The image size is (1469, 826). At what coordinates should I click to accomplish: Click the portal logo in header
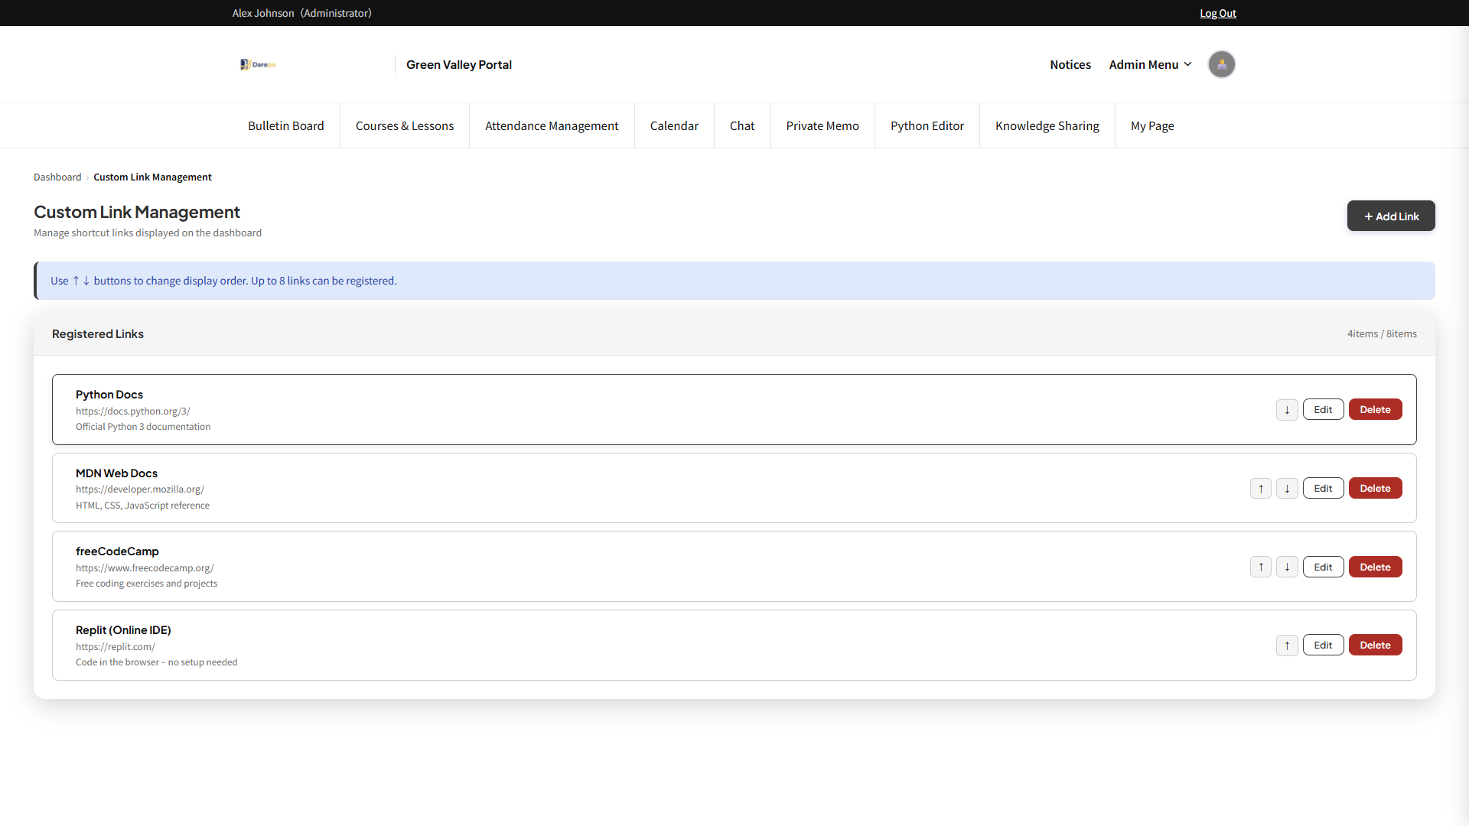(x=258, y=64)
